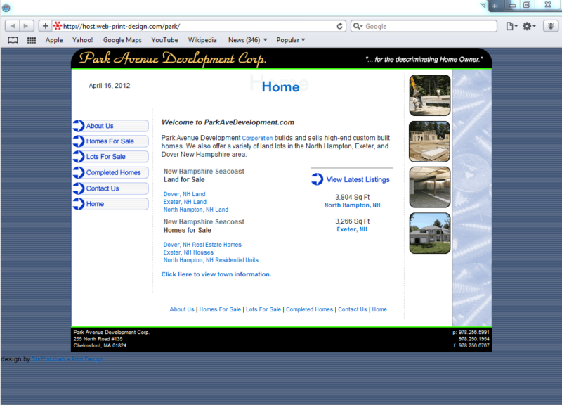Click the Park Avenue Development Corp. logo
The width and height of the screenshot is (562, 405).
pyautogui.click(x=172, y=58)
